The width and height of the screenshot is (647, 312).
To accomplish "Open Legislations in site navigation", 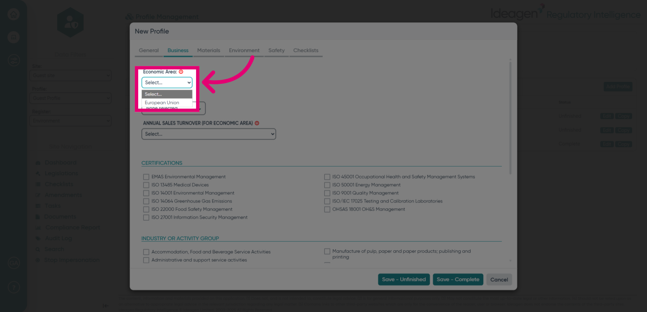I will (61, 173).
